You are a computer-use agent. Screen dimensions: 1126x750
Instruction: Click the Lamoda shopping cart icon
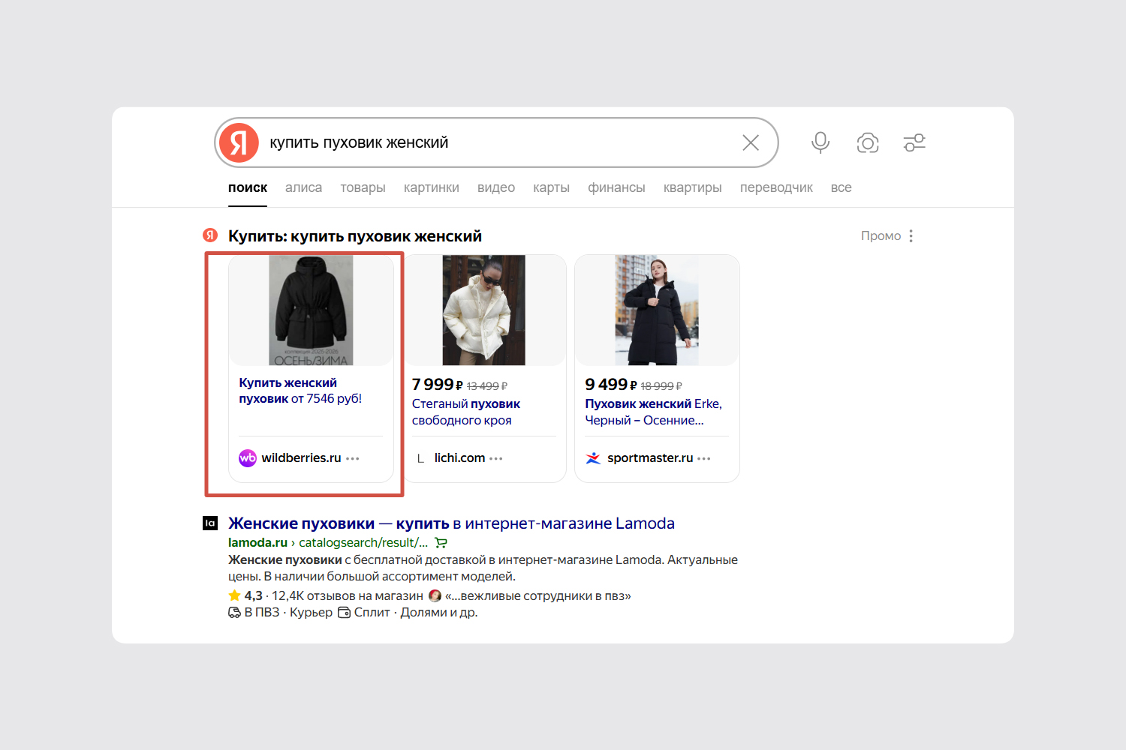(x=441, y=543)
